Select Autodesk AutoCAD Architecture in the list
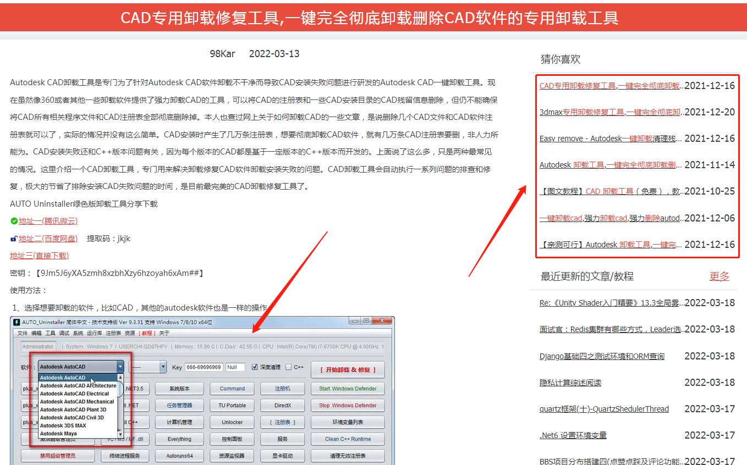The height and width of the screenshot is (465, 747). click(78, 385)
